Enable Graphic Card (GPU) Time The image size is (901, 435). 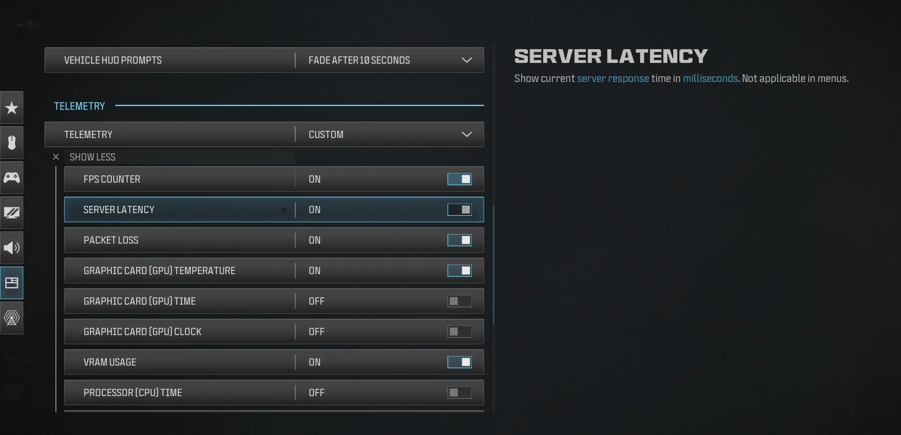coord(459,301)
